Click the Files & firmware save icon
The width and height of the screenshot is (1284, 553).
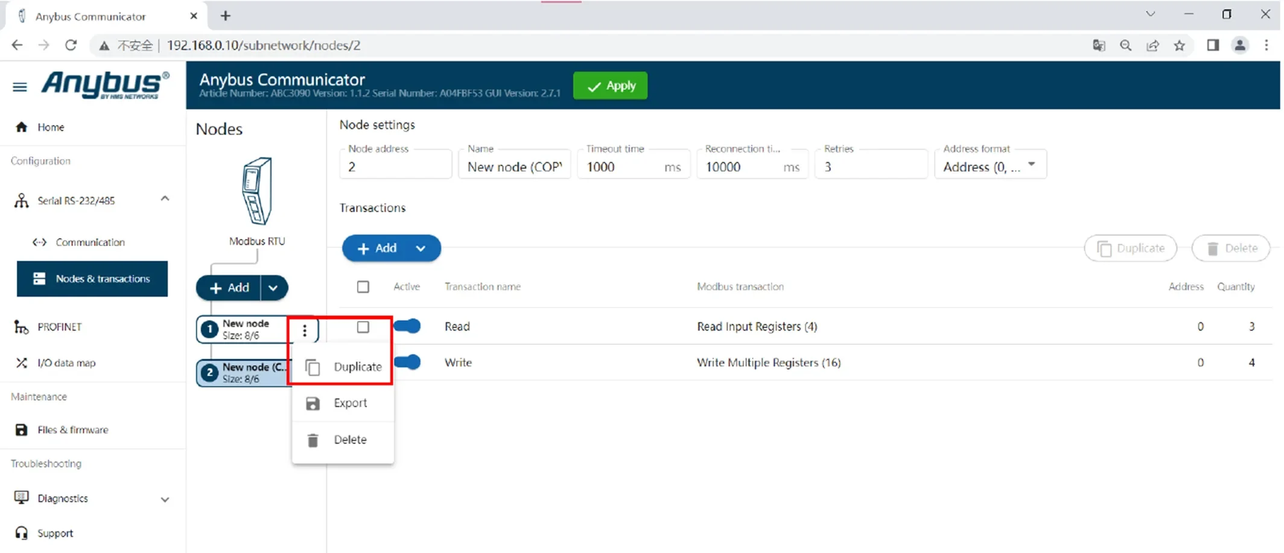[x=22, y=430]
